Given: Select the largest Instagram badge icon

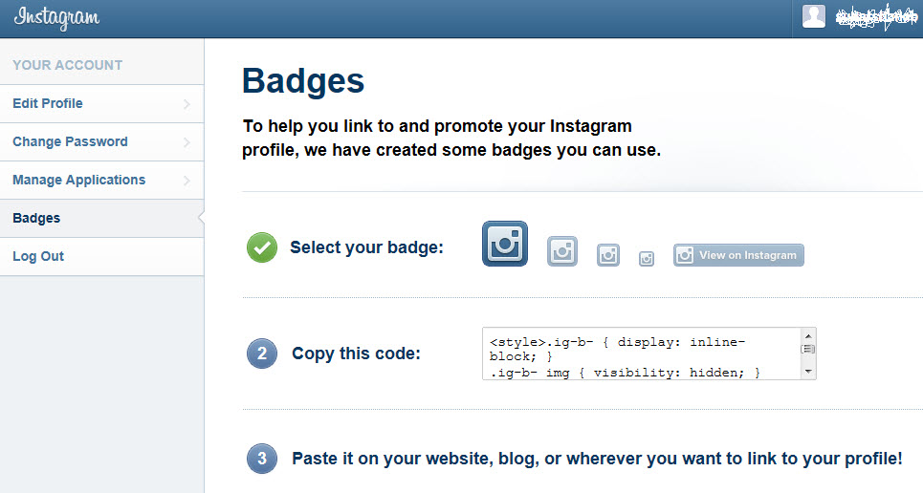Looking at the screenshot, I should click(x=504, y=244).
